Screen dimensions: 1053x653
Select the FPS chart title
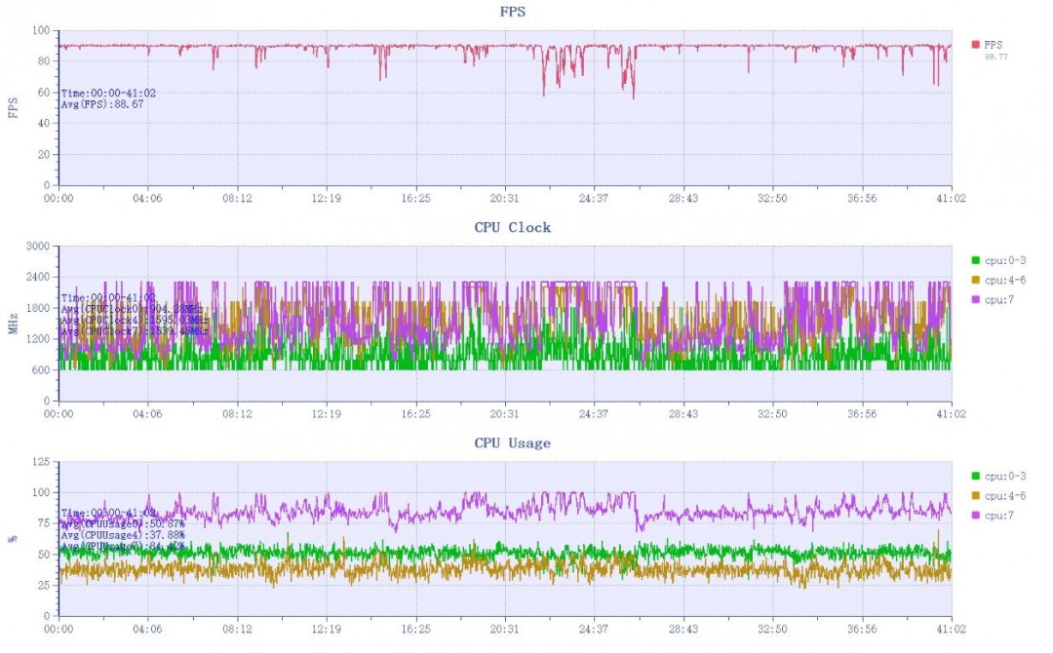[513, 12]
